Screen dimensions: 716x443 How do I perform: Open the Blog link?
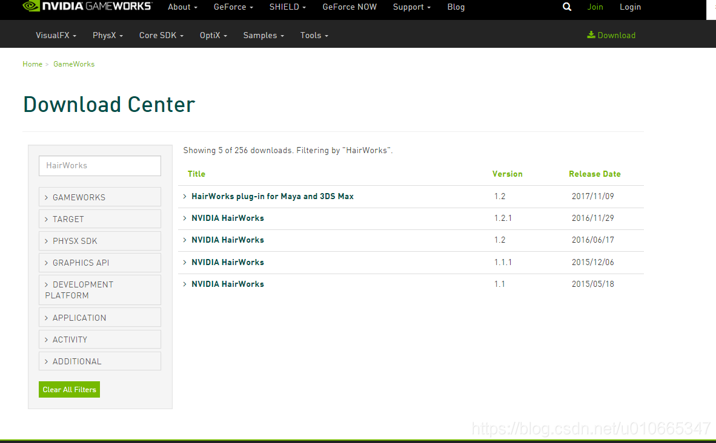456,7
